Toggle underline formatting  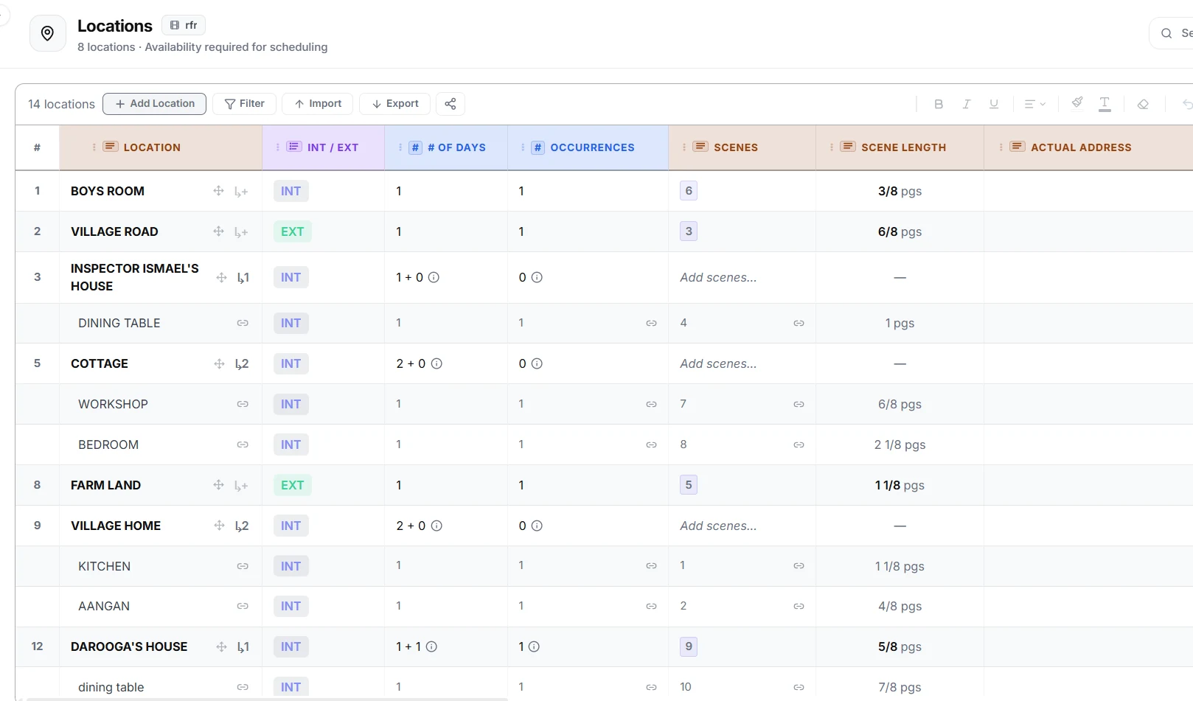[994, 104]
